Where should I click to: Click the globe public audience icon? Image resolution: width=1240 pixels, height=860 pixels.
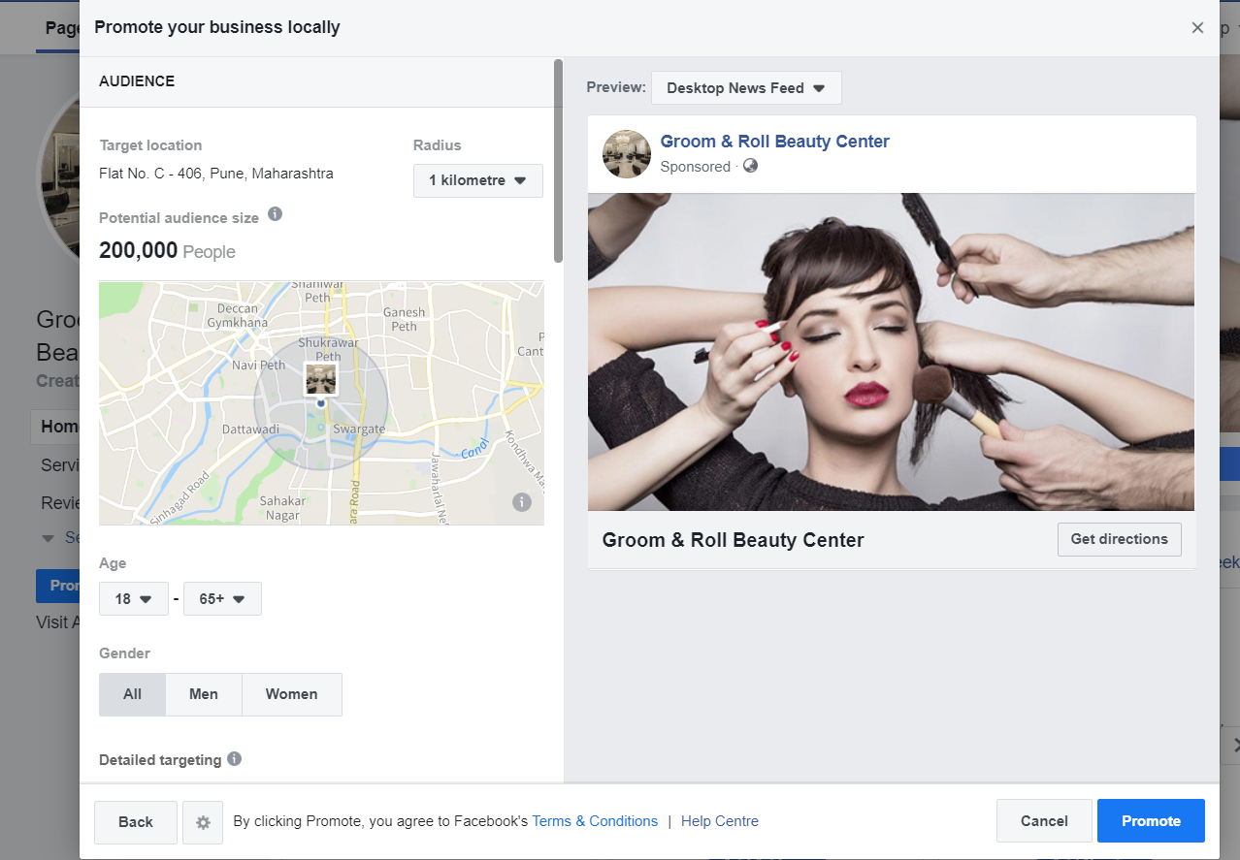click(x=750, y=166)
